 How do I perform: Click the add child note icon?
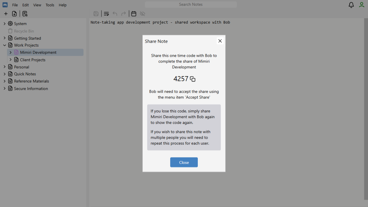pyautogui.click(x=14, y=14)
